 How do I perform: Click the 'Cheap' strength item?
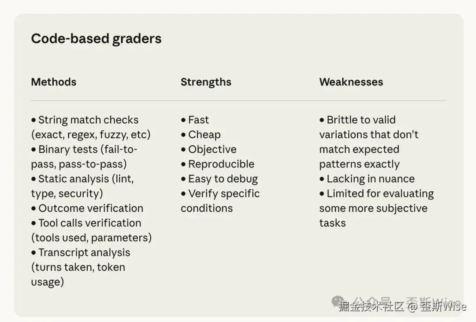click(201, 134)
